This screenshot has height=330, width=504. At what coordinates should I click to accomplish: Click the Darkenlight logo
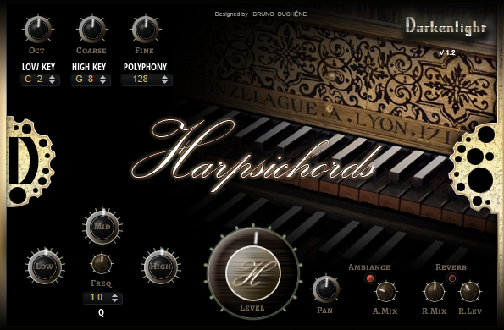(446, 26)
